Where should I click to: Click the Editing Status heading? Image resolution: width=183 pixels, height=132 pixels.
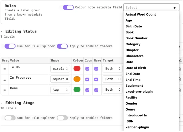tap(21, 31)
